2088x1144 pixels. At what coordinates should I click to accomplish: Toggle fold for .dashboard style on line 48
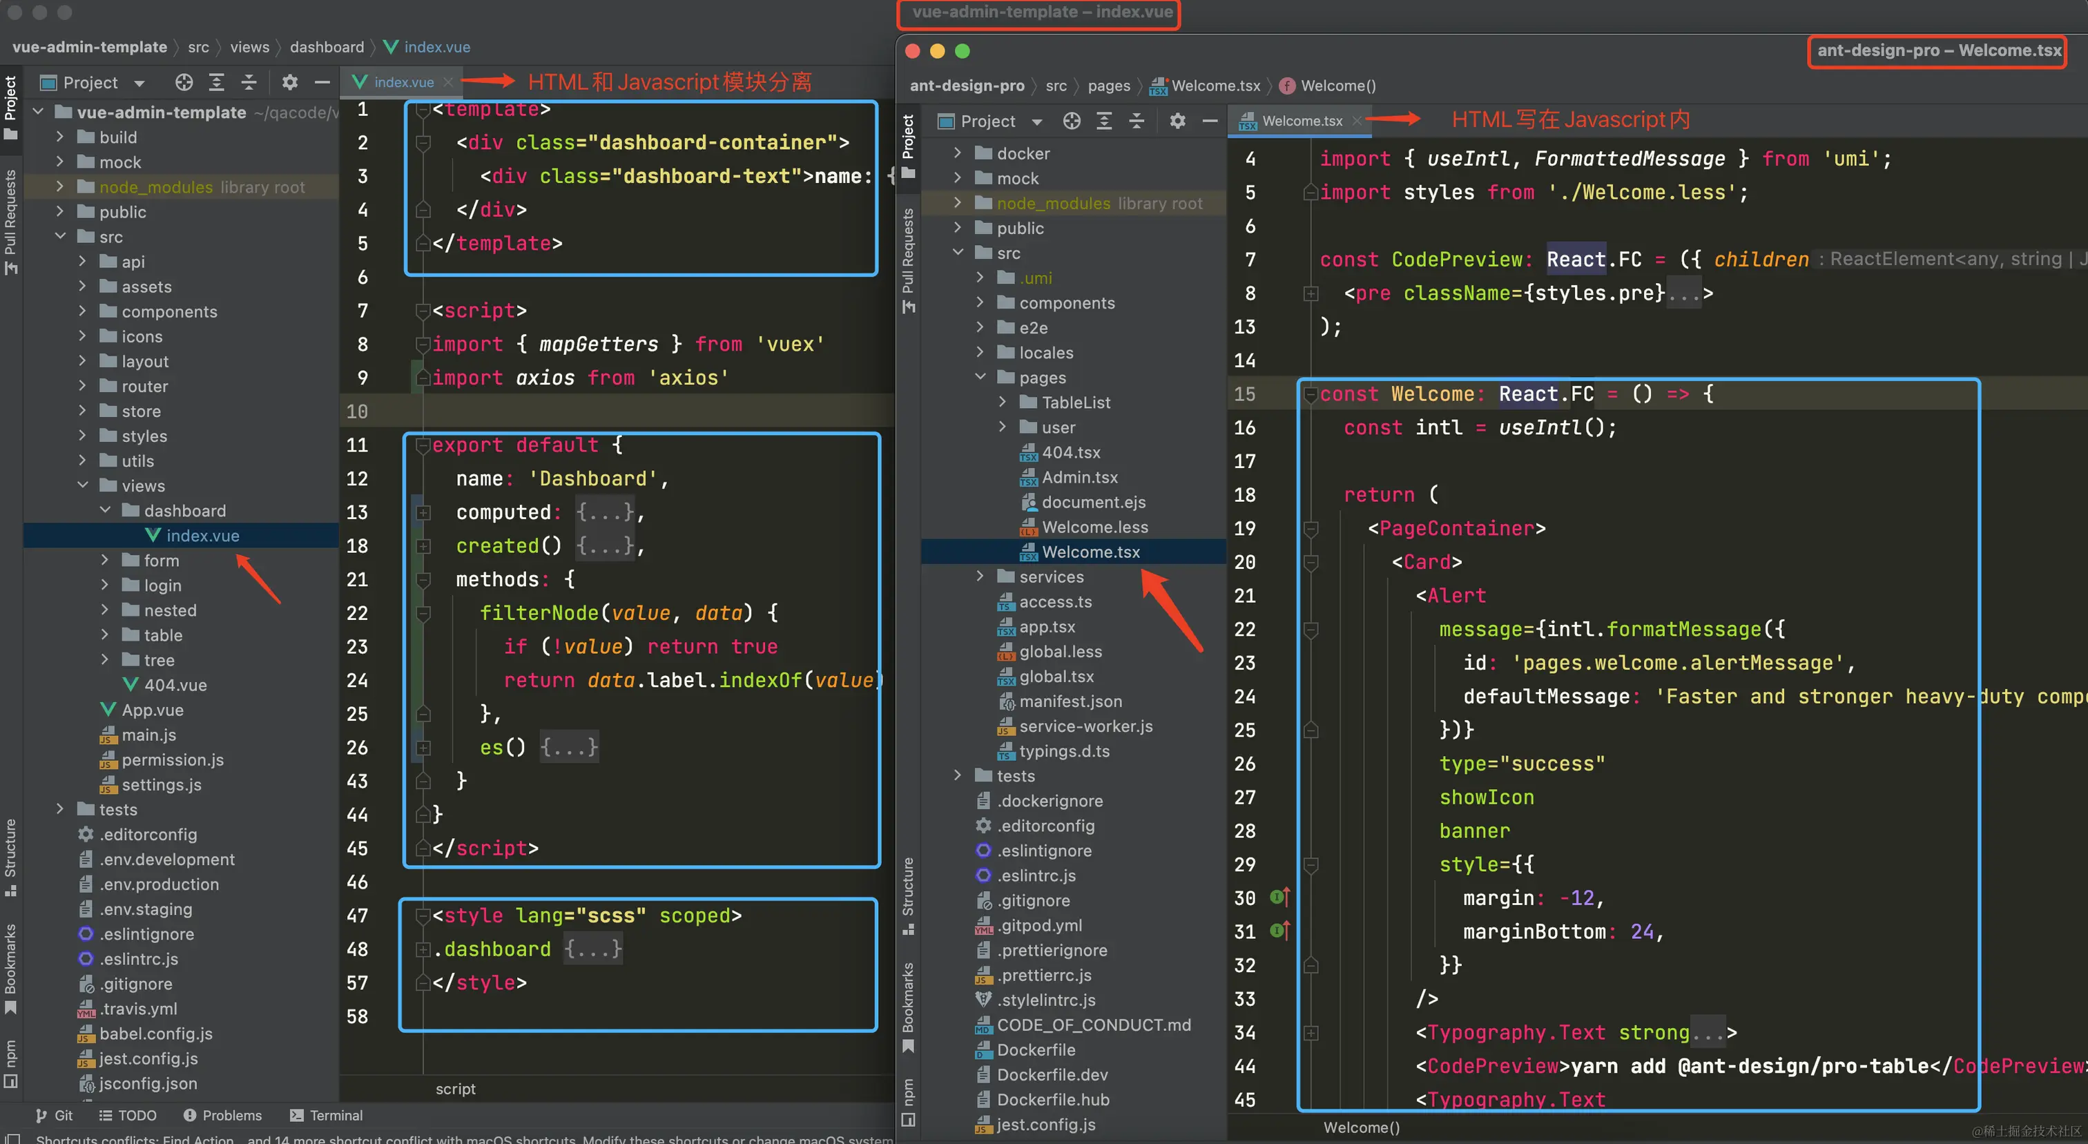(x=423, y=949)
